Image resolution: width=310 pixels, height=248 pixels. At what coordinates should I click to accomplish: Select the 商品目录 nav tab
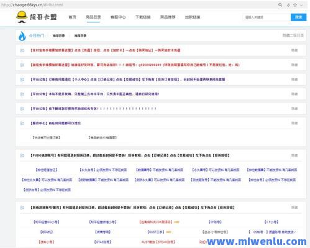[x=93, y=17]
